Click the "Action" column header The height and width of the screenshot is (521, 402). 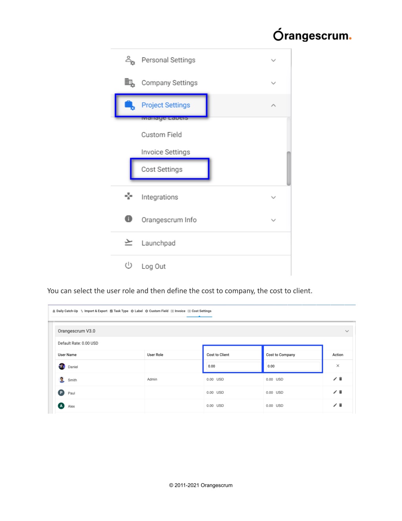coord(338,355)
